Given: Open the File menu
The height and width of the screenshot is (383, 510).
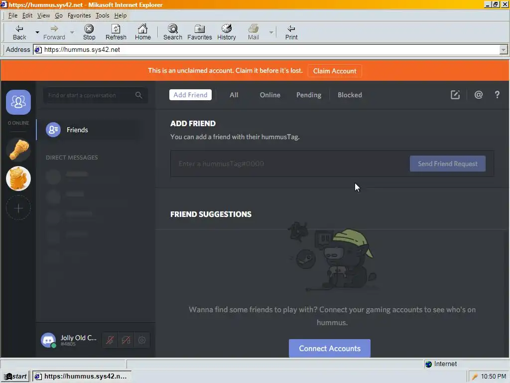Looking at the screenshot, I should [x=12, y=15].
